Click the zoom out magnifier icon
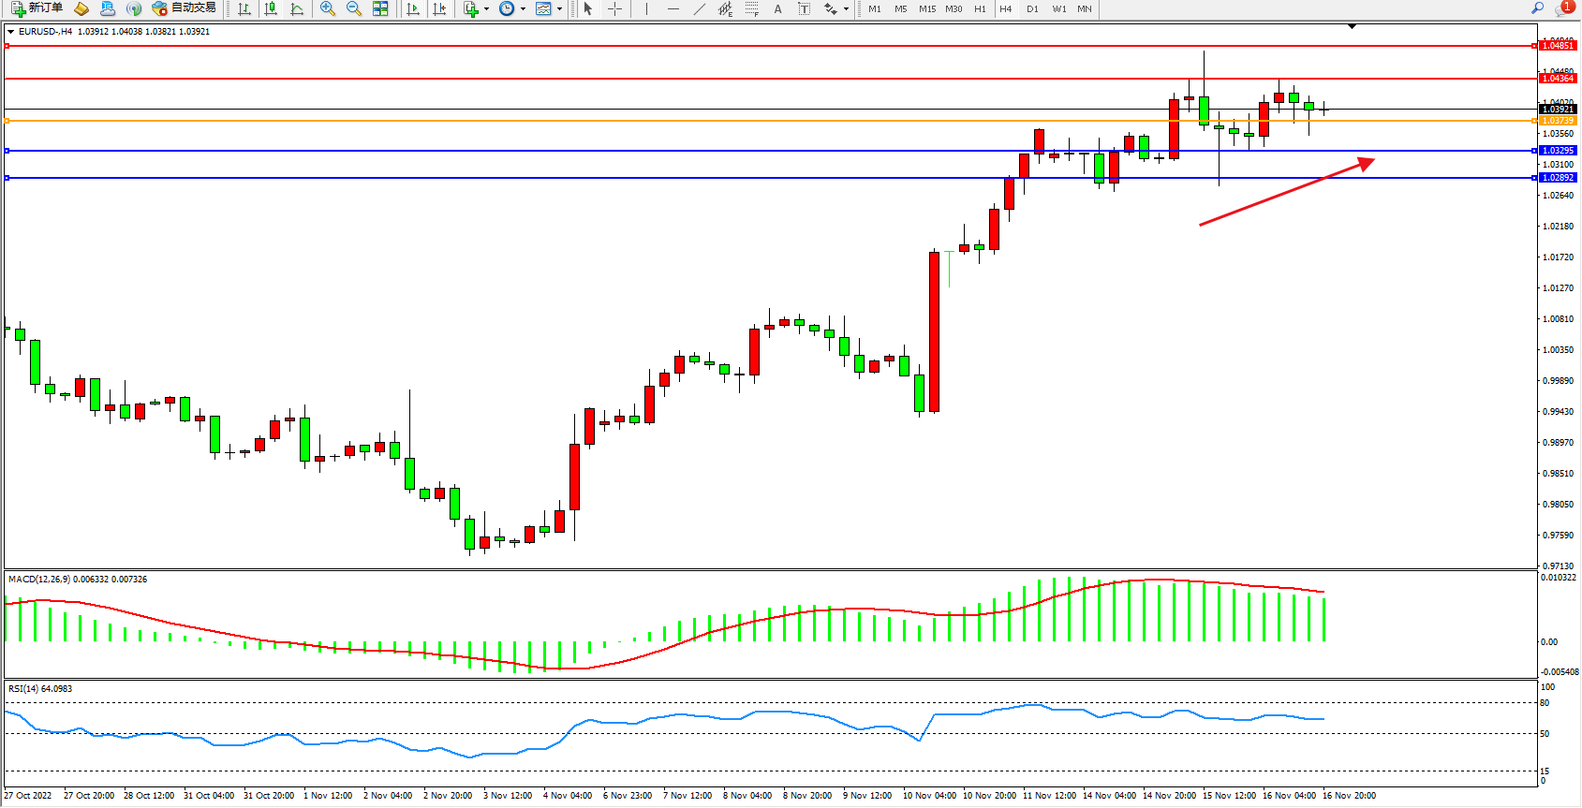The width and height of the screenshot is (1582, 808). [354, 8]
